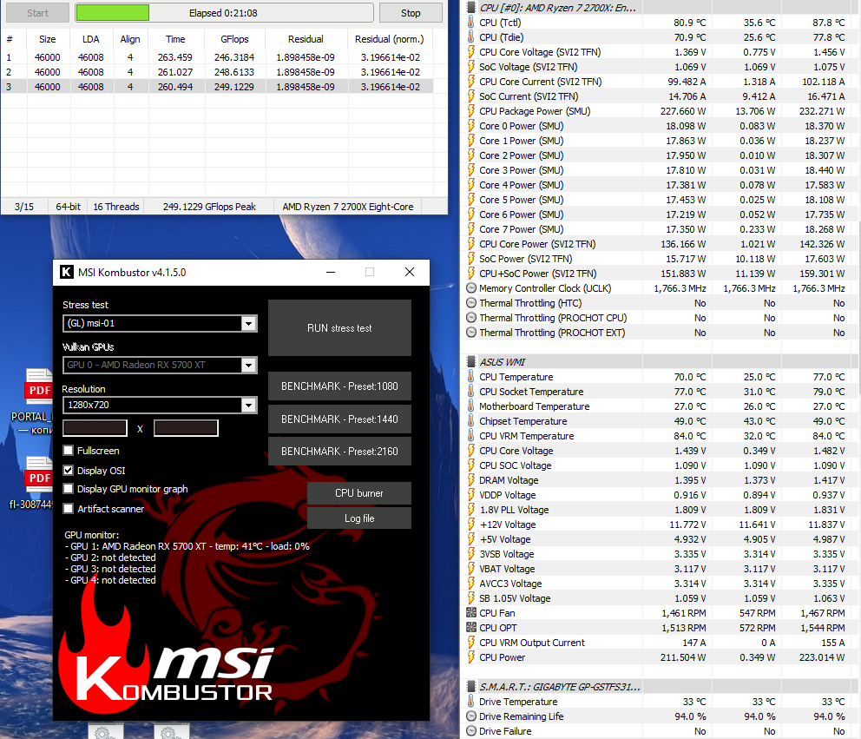Run BENCHMARK Preset:2160
This screenshot has height=739, width=861.
pyautogui.click(x=339, y=451)
